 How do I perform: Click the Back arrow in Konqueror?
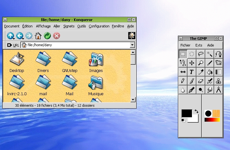coord(20,36)
